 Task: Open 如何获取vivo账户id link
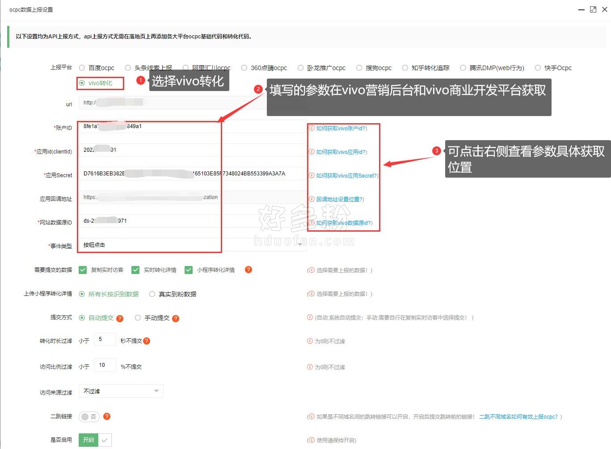tap(341, 129)
